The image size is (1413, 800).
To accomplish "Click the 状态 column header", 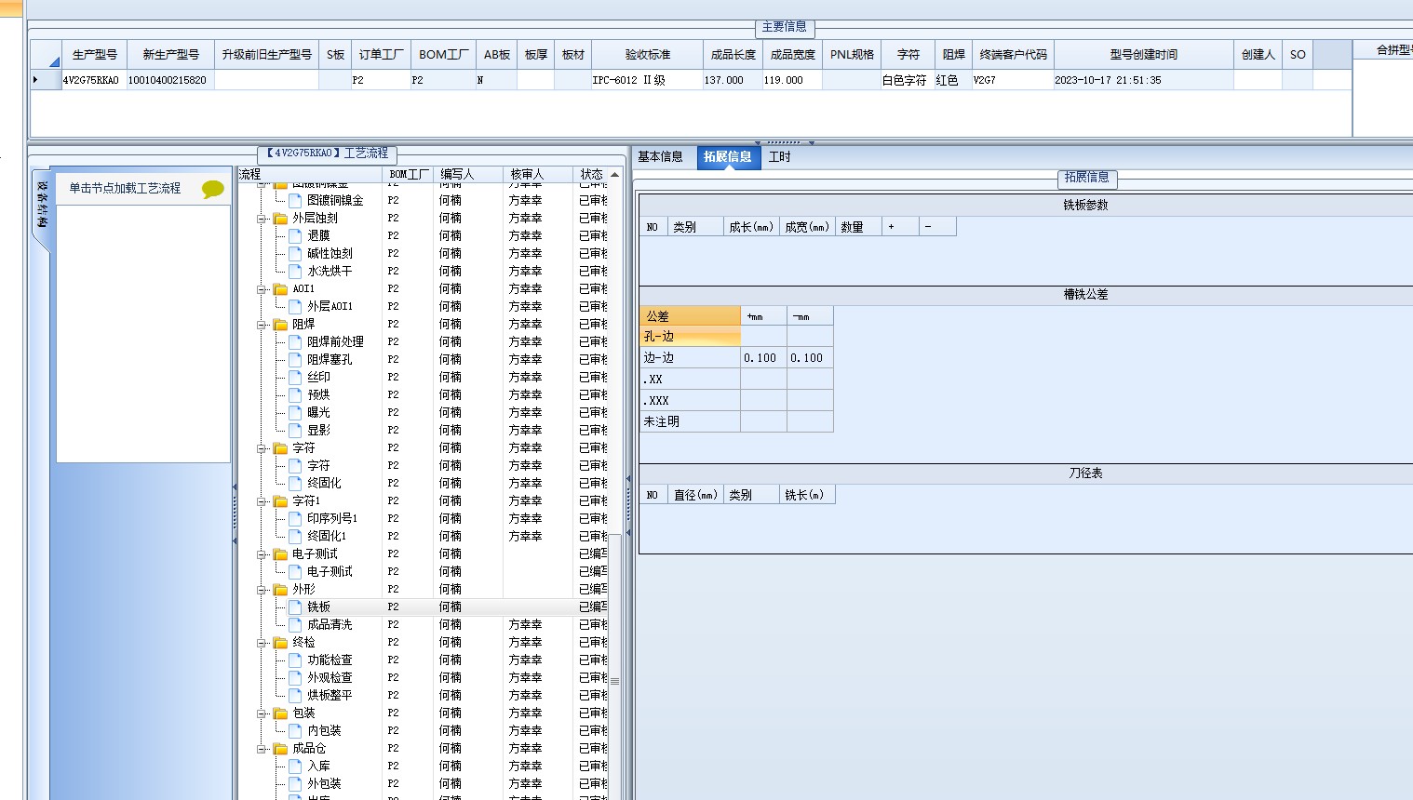I will coord(591,174).
